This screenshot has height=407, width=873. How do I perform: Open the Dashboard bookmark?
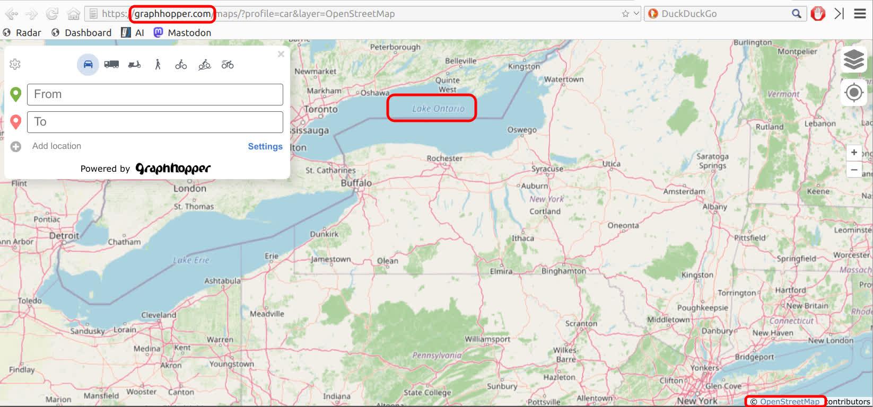82,32
